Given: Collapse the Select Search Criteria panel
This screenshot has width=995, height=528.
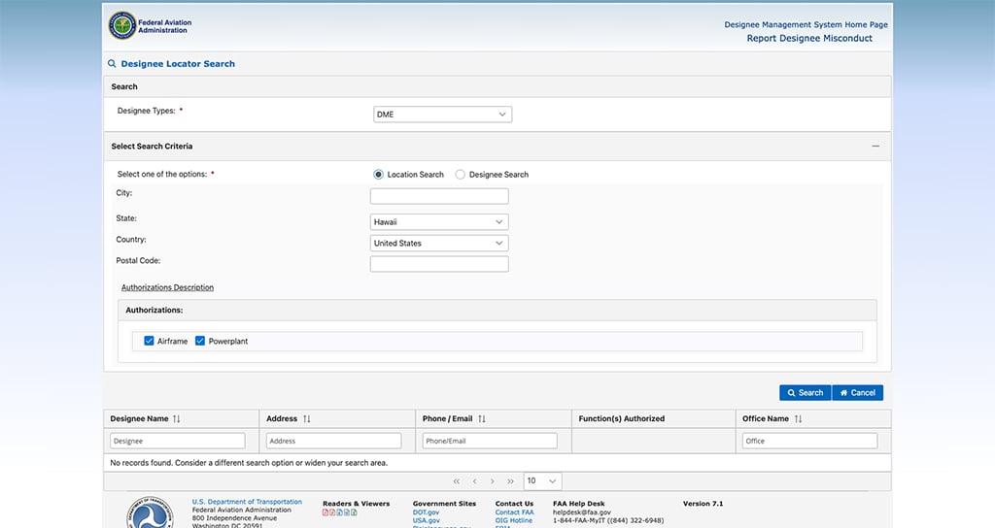Looking at the screenshot, I should (875, 147).
